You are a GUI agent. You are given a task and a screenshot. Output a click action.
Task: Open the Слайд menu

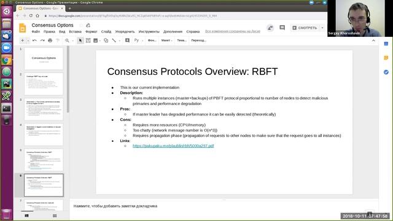(106, 31)
